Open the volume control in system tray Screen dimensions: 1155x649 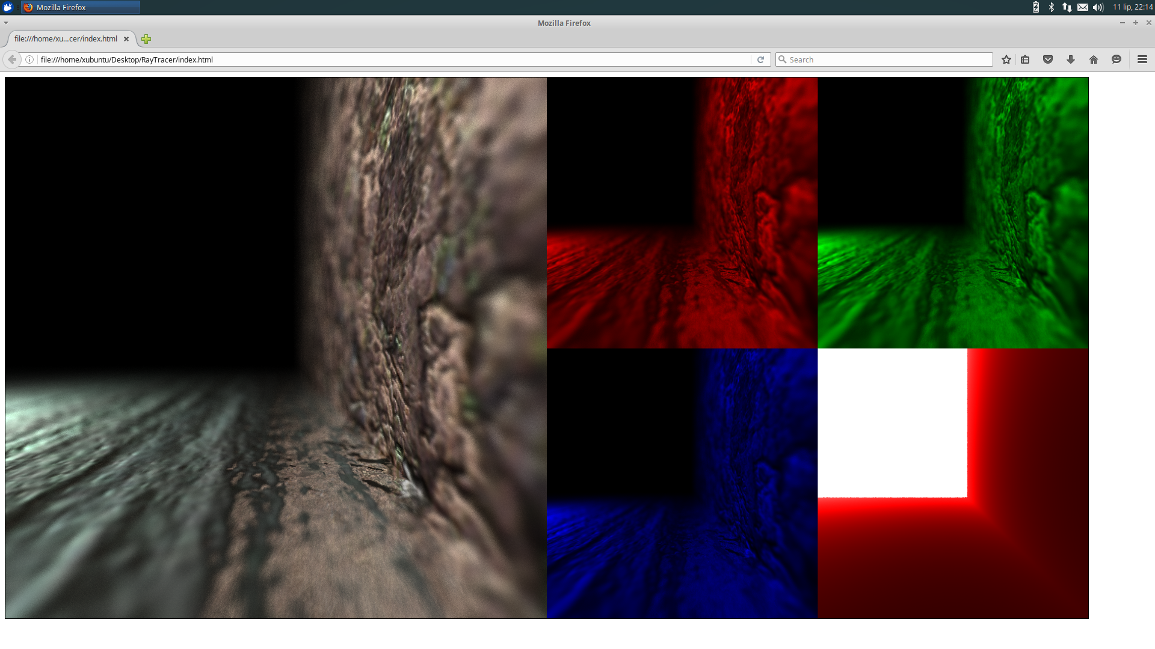pos(1098,7)
